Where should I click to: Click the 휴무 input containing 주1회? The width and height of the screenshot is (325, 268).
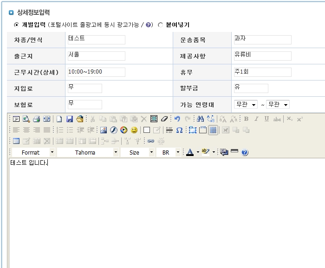[x=263, y=72]
